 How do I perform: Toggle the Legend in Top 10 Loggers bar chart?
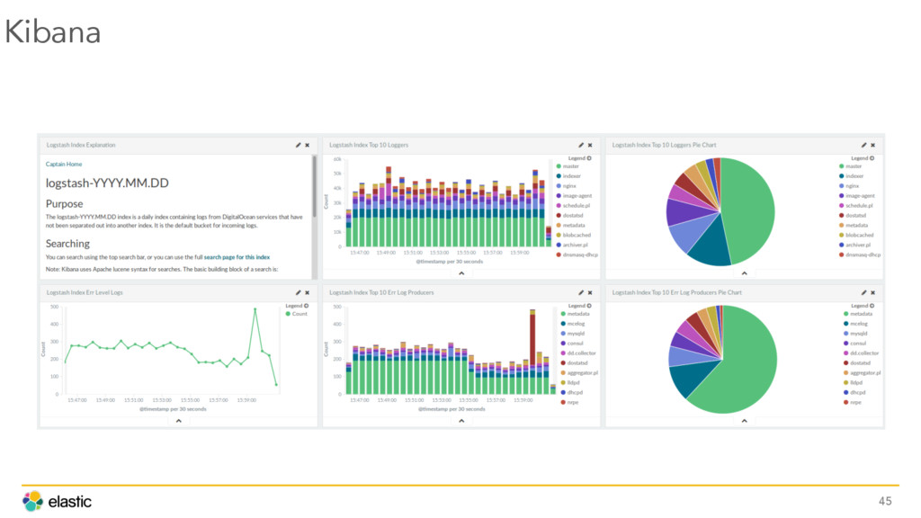[580, 158]
